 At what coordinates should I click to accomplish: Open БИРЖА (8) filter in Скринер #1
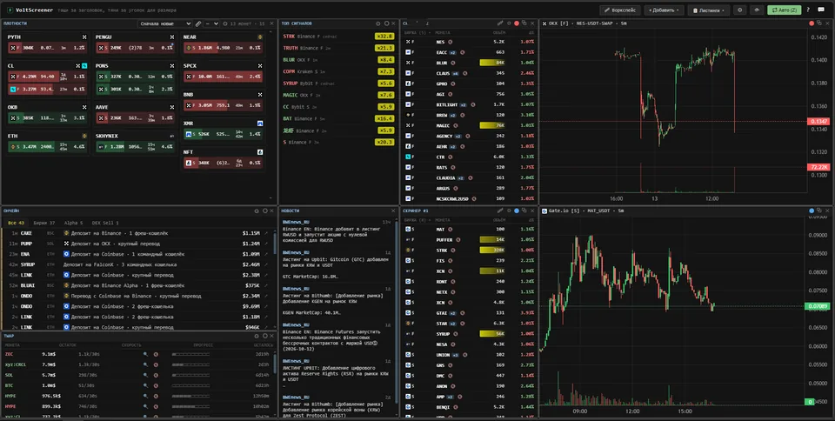417,220
